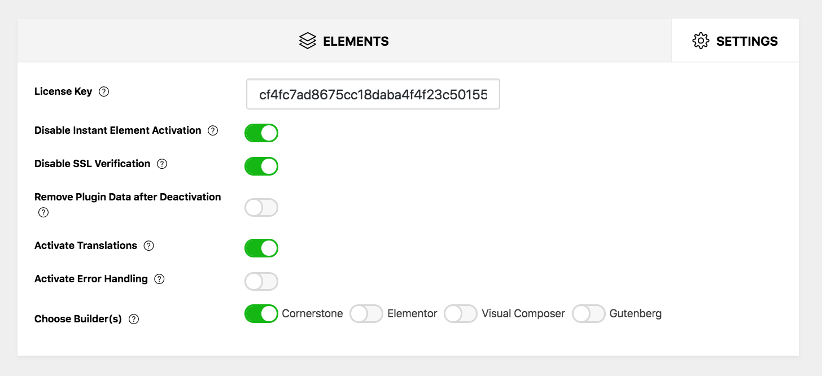Click help icon next to License Key
Viewport: 822px width, 376px height.
[x=104, y=91]
